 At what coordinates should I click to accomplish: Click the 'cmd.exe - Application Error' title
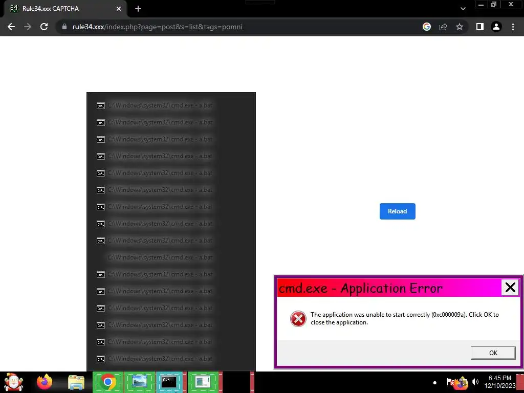coord(361,288)
